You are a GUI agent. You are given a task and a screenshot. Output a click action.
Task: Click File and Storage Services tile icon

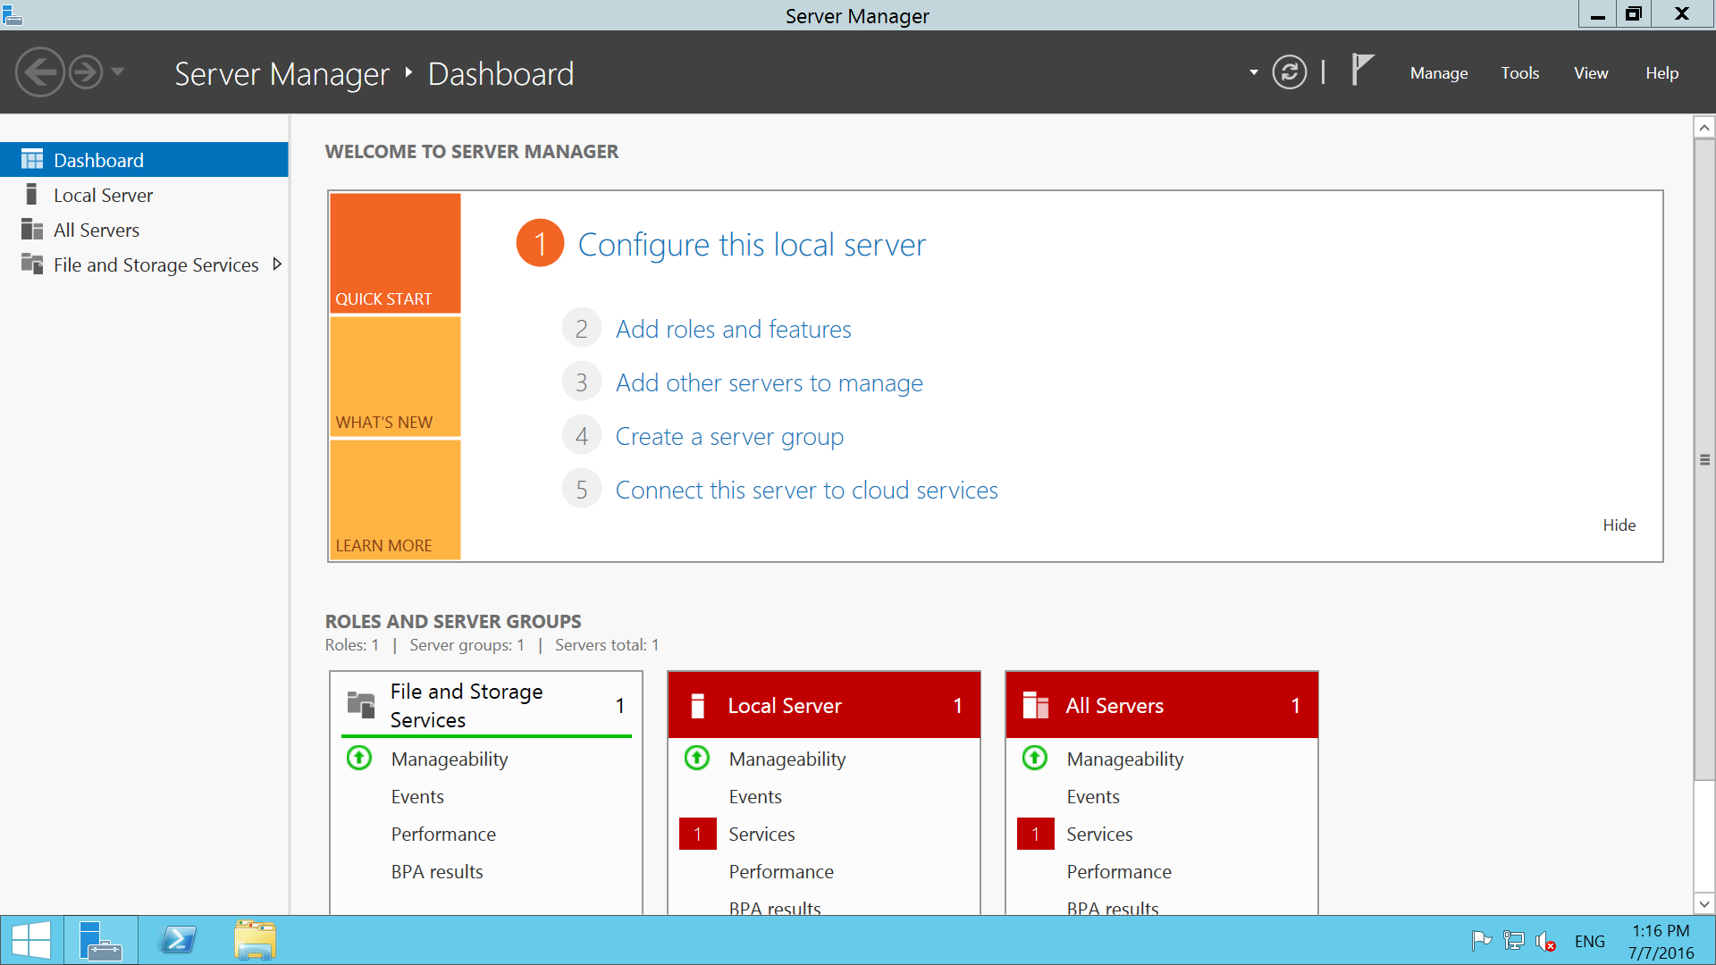(361, 705)
